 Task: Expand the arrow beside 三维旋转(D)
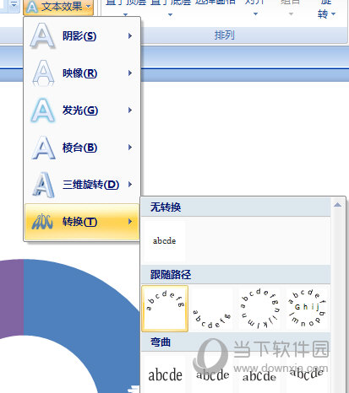click(x=130, y=184)
